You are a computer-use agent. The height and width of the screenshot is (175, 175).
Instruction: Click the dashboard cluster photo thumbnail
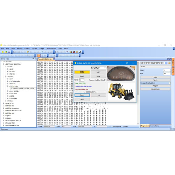(121, 74)
